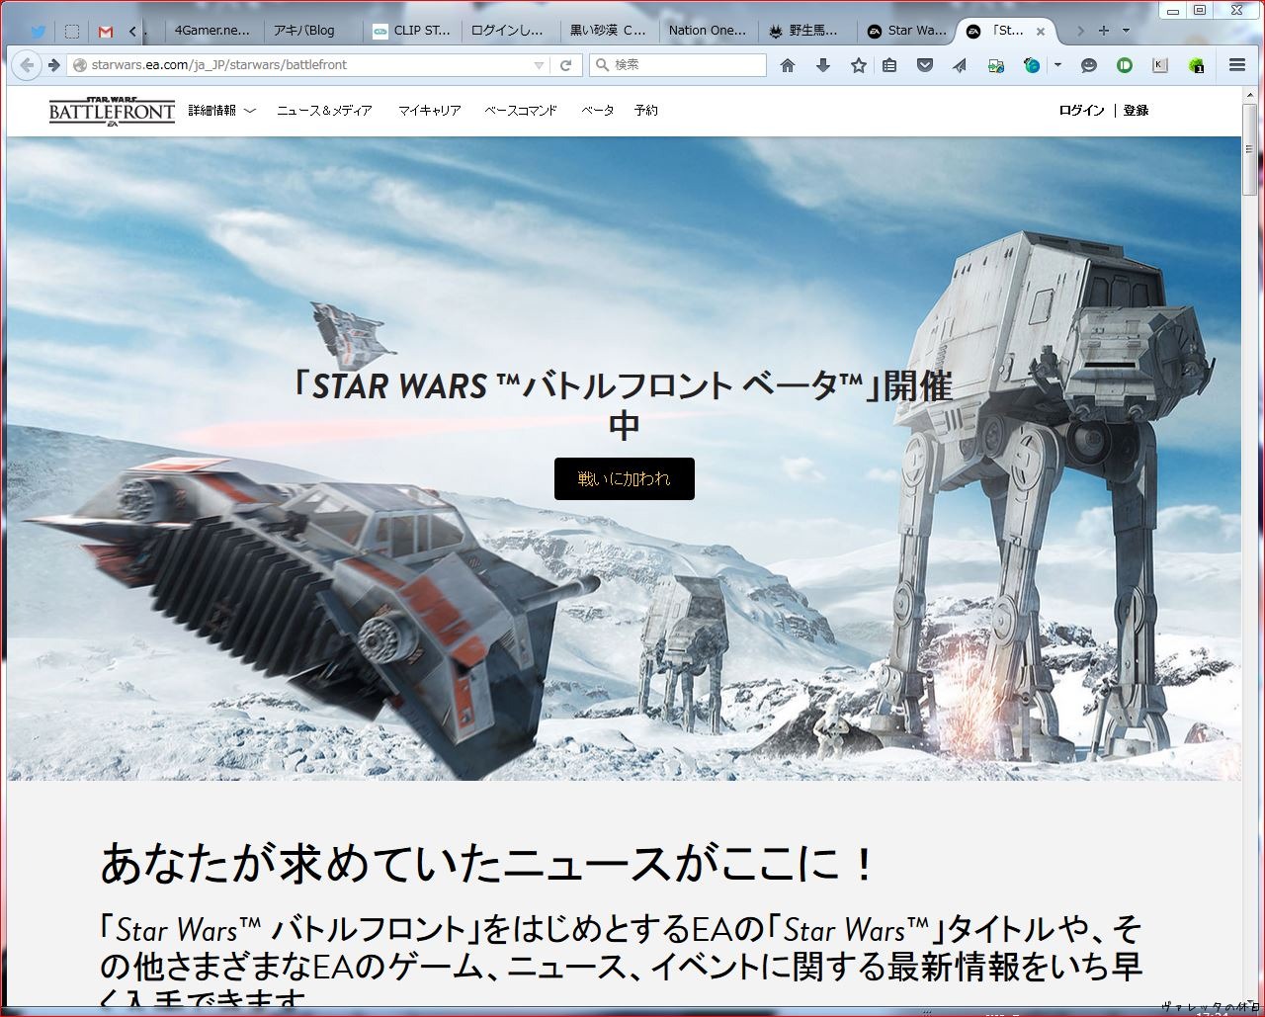This screenshot has height=1017, width=1265.
Task: Click the browser Forward arrow button
Action: [53, 65]
